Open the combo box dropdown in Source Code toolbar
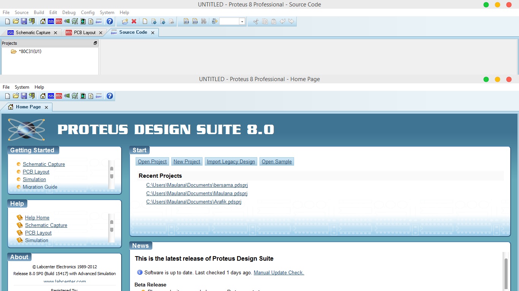 click(x=242, y=21)
